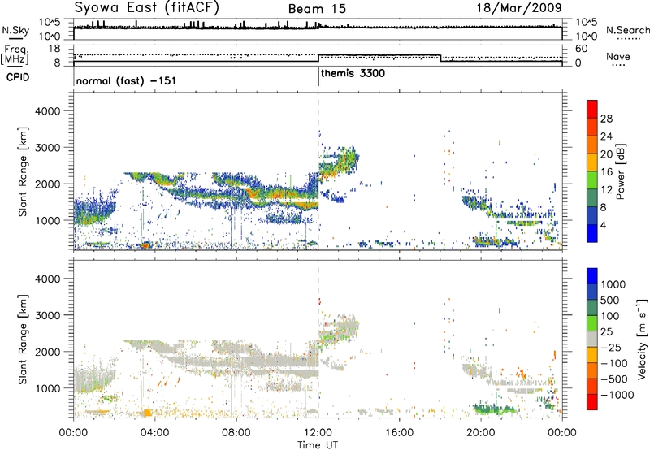Click the '100' label on the velocity colorbar
Screen dimensions: 650x450
(x=610, y=316)
